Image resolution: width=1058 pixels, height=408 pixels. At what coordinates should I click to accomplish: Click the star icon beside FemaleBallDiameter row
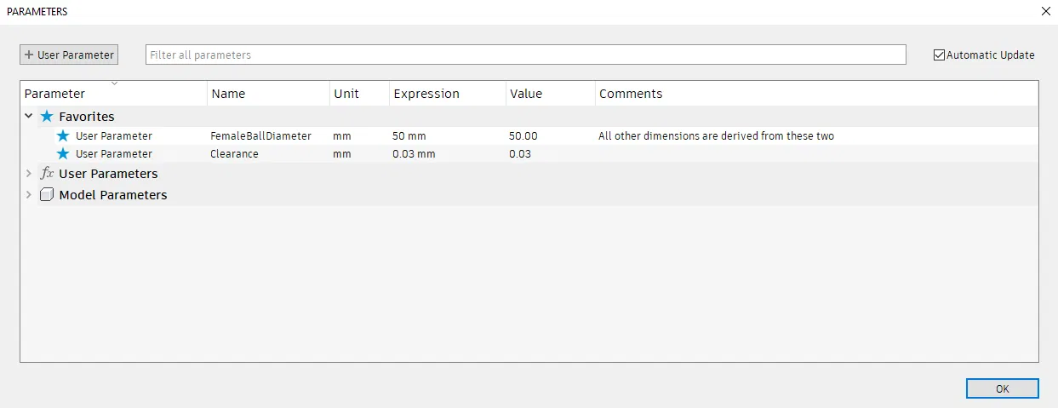coord(62,136)
